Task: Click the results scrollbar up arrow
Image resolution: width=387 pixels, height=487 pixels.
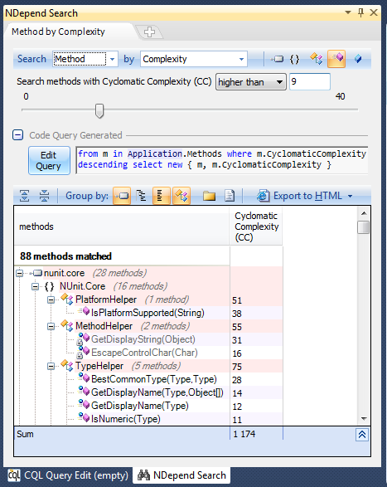Action: (364, 213)
